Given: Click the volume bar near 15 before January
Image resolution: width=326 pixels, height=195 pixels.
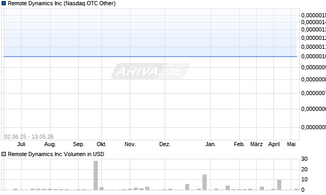Looking at the screenshot, I should click(x=205, y=182).
